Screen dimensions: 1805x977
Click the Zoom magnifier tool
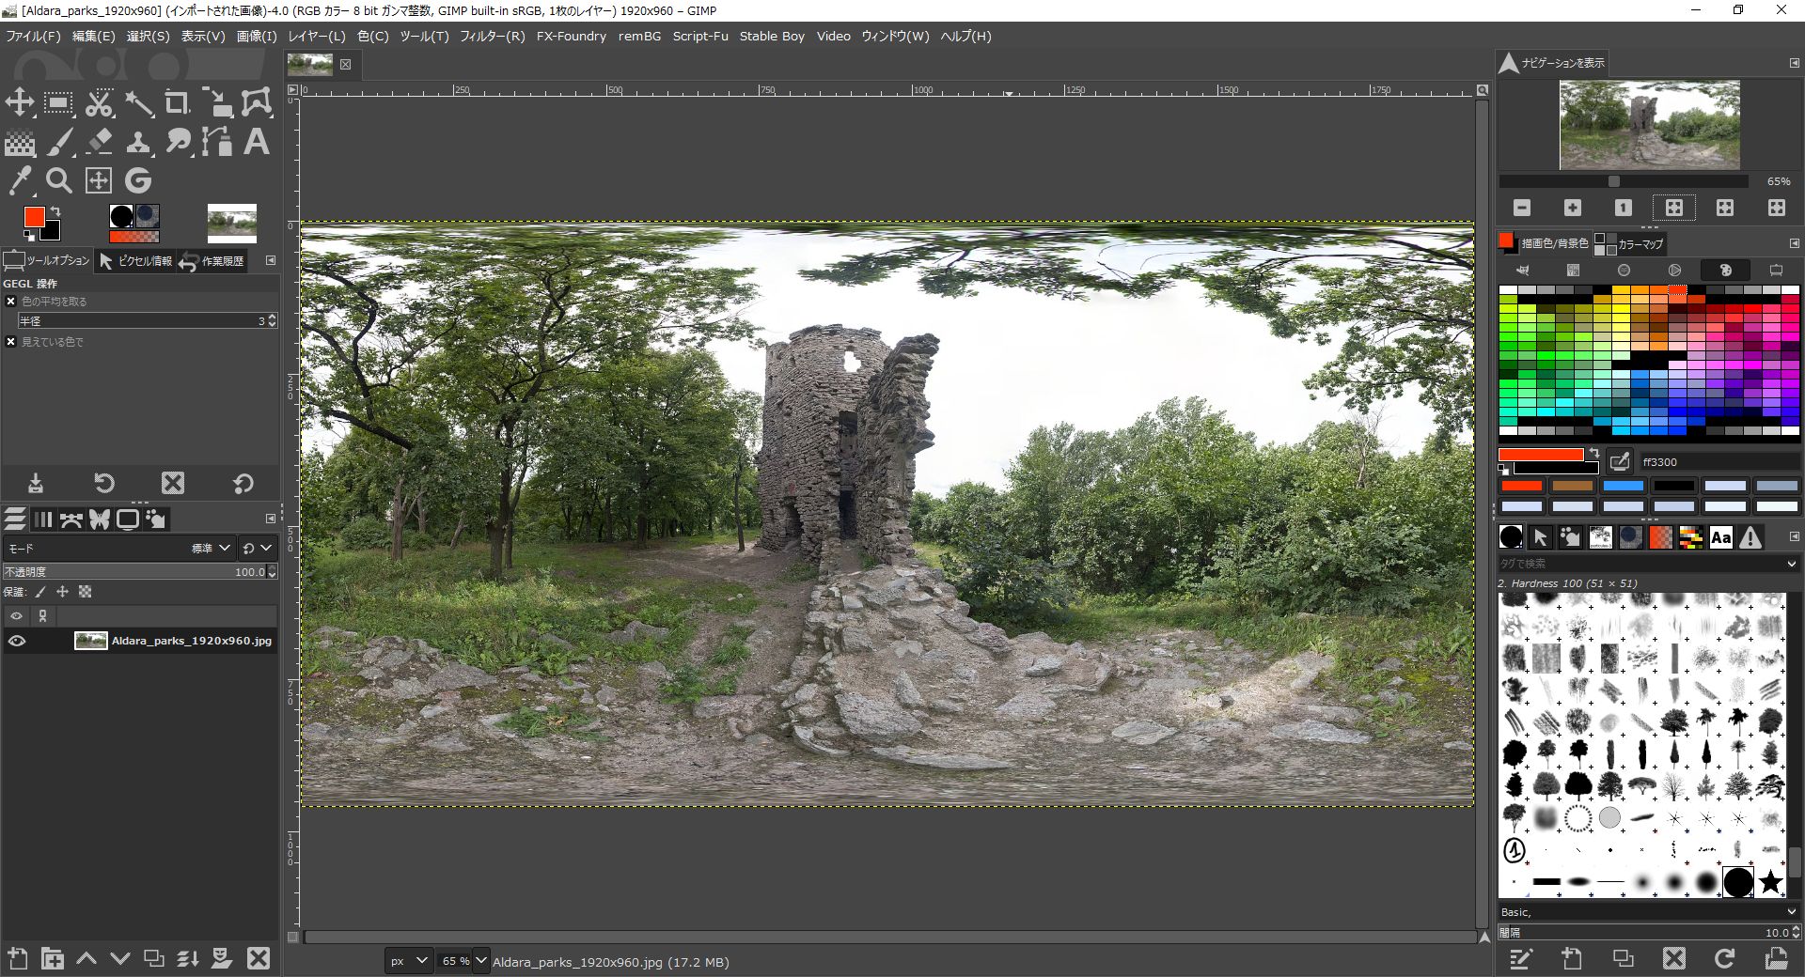point(59,180)
